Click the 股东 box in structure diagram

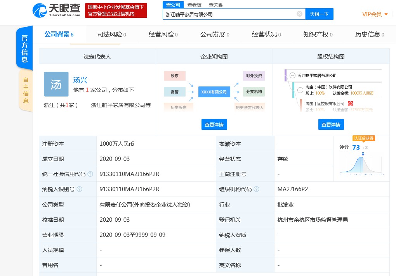tap(175, 76)
